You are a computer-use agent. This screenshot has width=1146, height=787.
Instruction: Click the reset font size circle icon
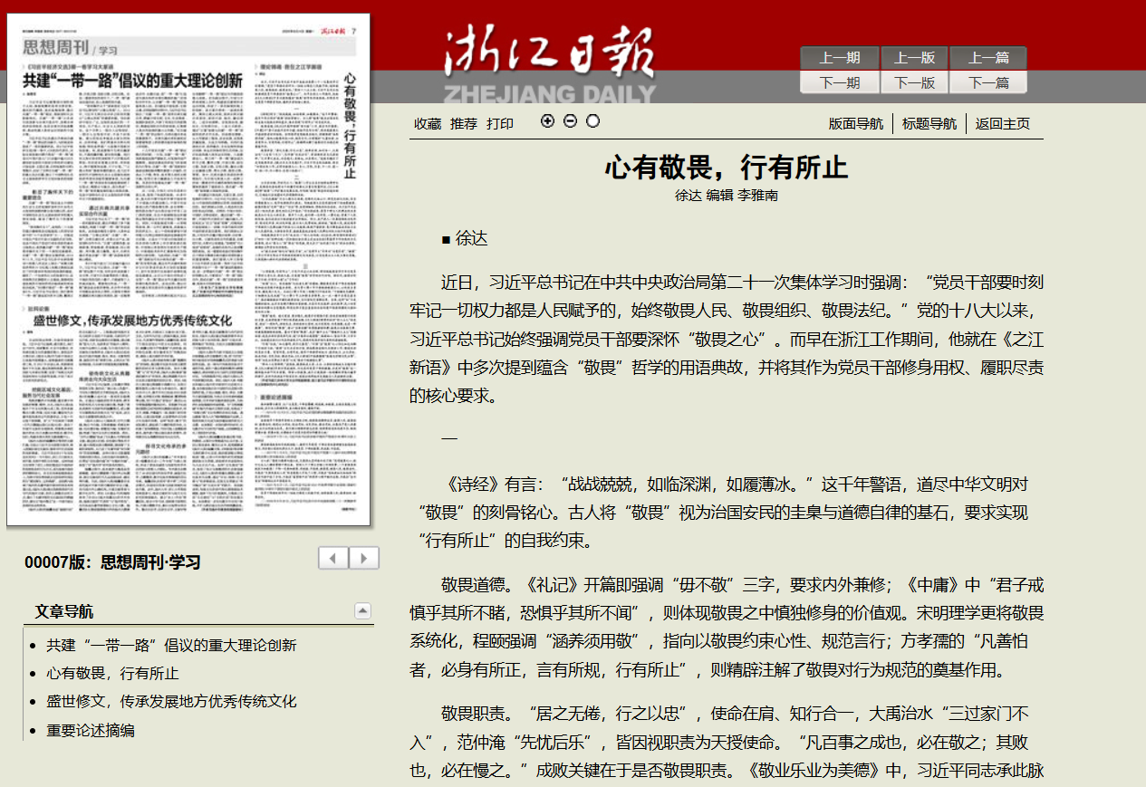click(592, 121)
